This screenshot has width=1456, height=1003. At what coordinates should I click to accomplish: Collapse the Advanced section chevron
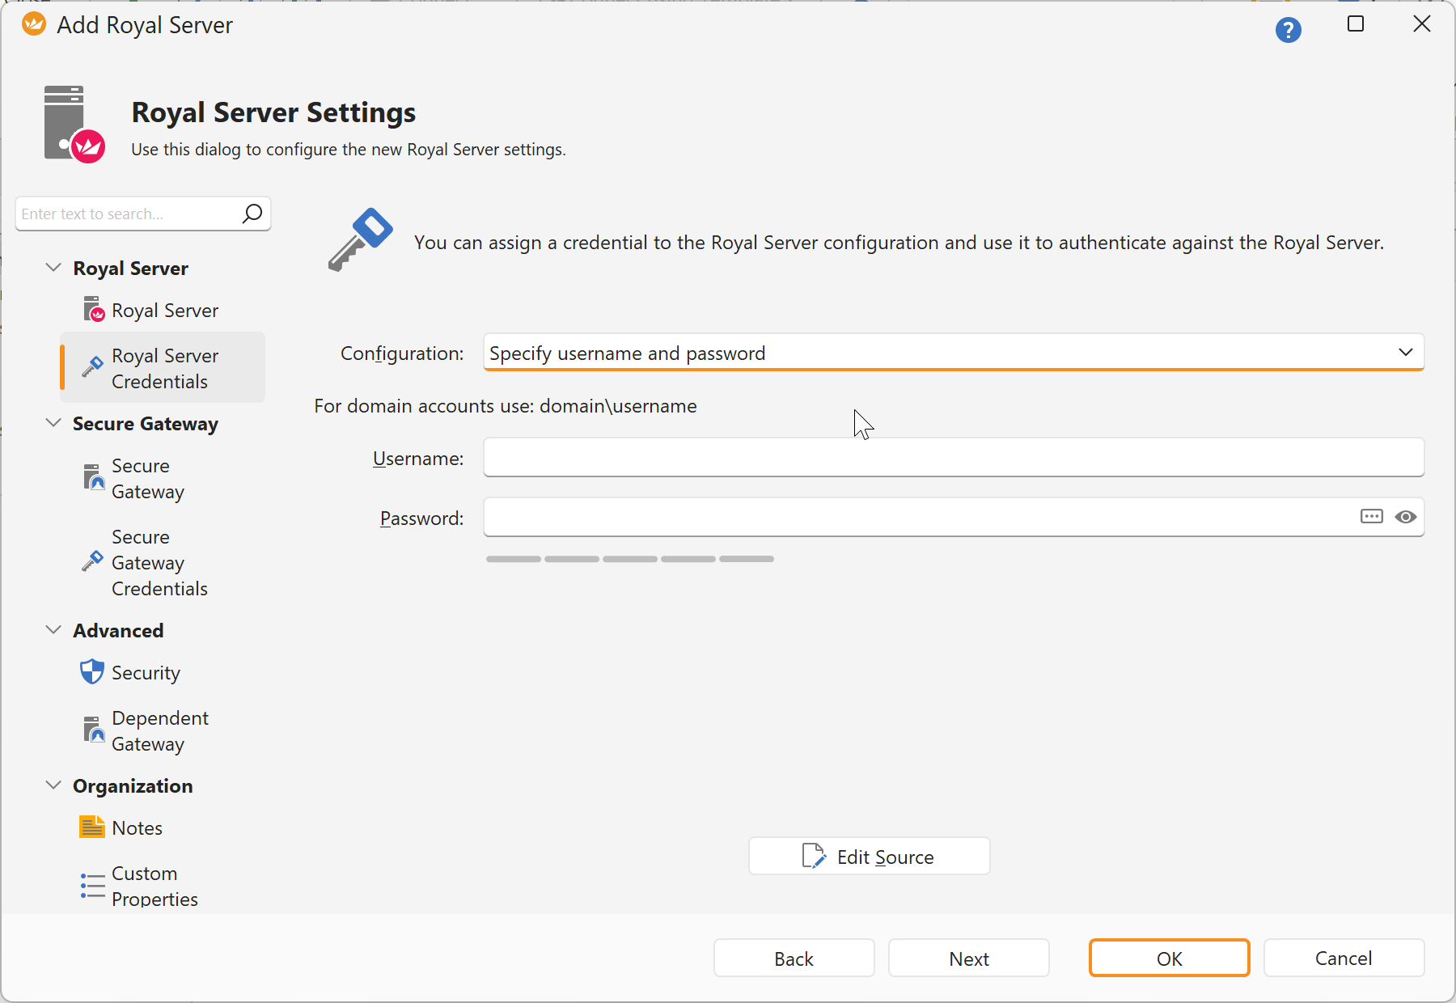pyautogui.click(x=53, y=629)
